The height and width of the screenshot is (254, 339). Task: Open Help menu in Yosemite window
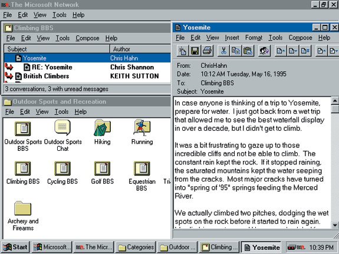coord(324,38)
